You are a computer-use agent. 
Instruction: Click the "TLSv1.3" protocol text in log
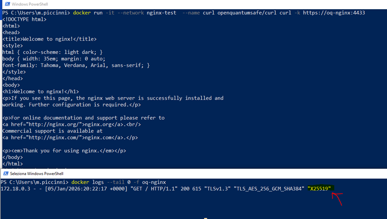coord(215,189)
